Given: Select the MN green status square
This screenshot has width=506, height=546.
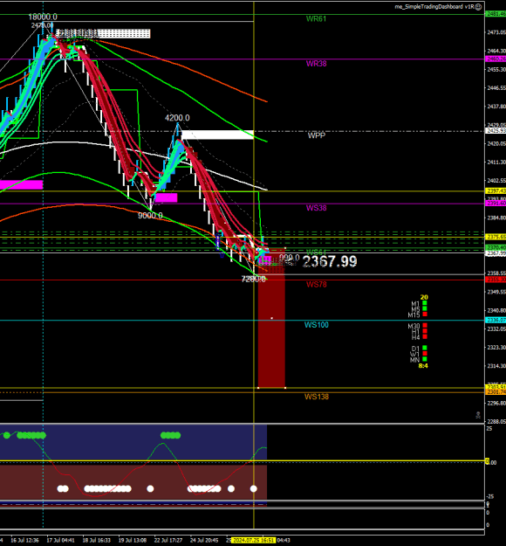Looking at the screenshot, I should (x=425, y=359).
